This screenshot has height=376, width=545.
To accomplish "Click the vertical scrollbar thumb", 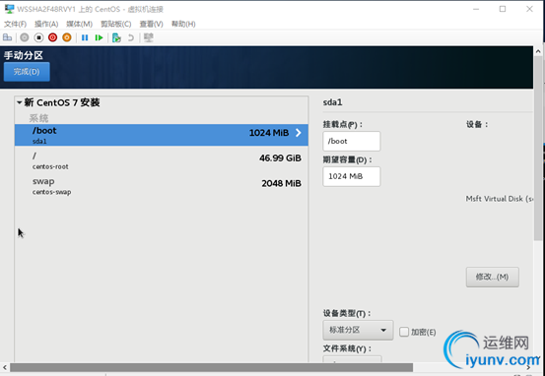I will click(538, 150).
